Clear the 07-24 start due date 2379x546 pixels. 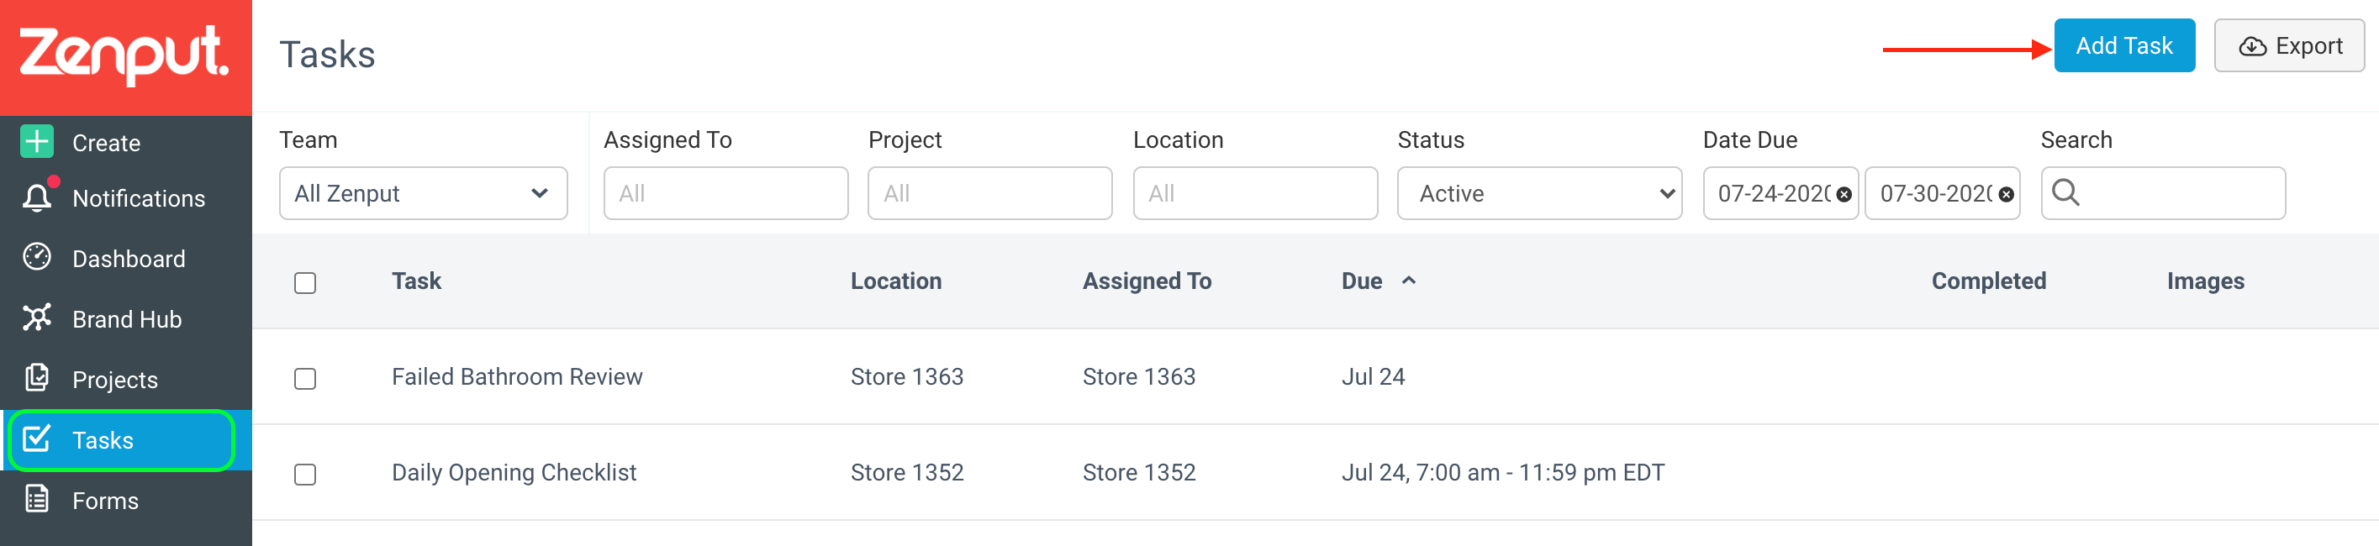point(1844,195)
